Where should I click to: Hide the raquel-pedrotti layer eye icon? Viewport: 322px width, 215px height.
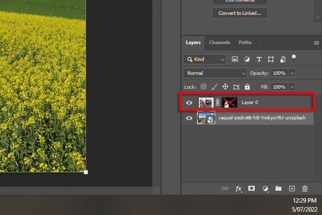pyautogui.click(x=189, y=118)
